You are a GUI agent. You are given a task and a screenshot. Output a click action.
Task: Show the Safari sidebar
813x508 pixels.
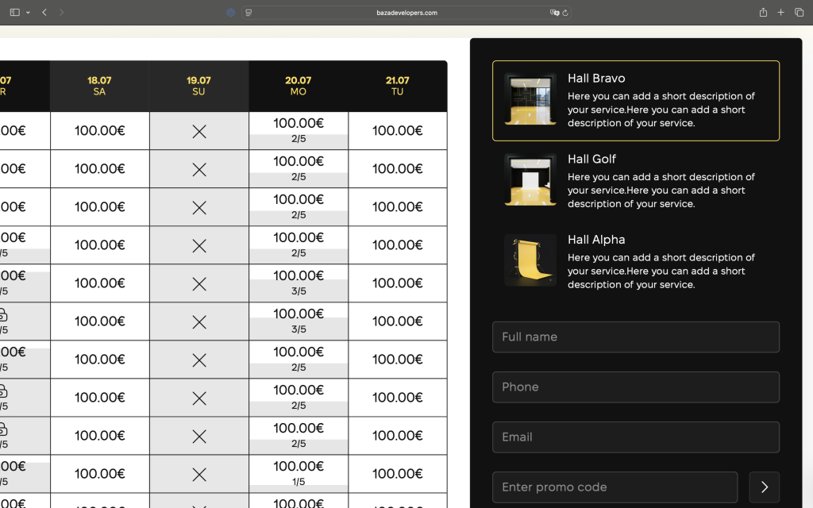click(x=14, y=13)
